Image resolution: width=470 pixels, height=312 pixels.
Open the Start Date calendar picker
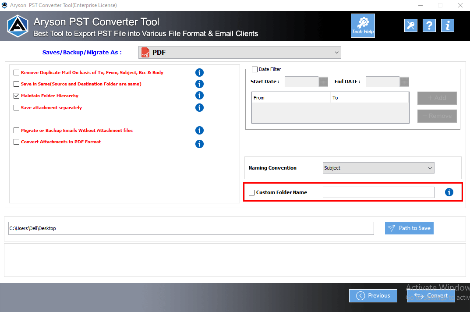click(x=323, y=82)
